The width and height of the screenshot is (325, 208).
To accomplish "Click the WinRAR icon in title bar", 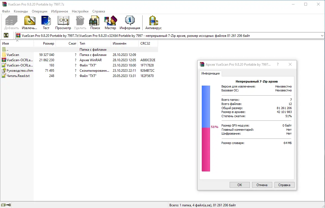I will (x=4, y=4).
